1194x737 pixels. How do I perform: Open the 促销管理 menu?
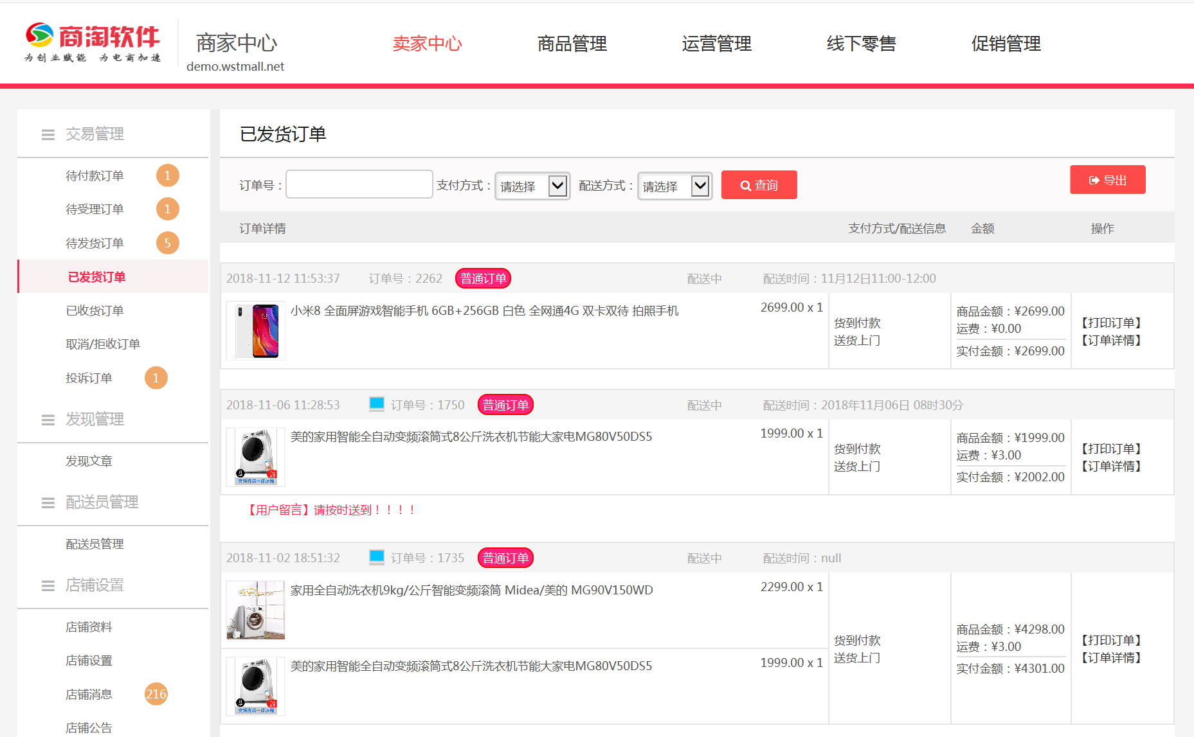pos(1006,44)
